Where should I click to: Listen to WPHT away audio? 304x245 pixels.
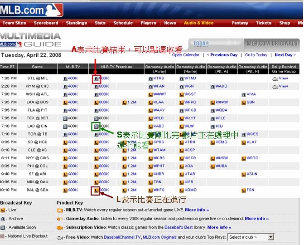tap(159, 166)
